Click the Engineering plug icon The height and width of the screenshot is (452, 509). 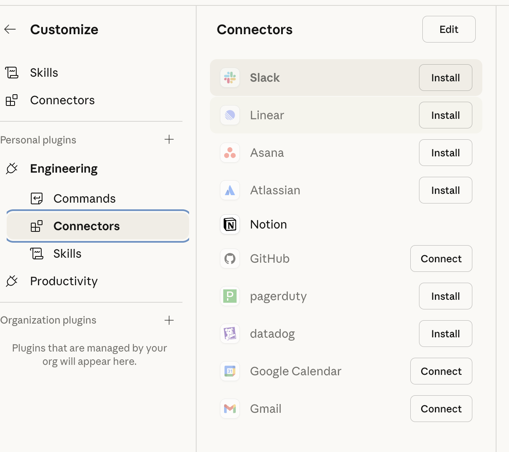[12, 168]
